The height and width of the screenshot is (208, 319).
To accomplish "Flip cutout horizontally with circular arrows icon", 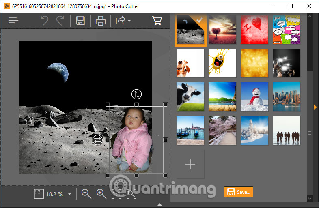I will [x=97, y=140].
